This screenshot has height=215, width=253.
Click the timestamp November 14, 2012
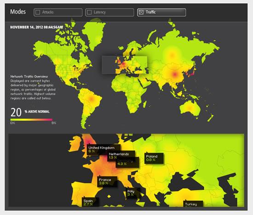point(36,27)
